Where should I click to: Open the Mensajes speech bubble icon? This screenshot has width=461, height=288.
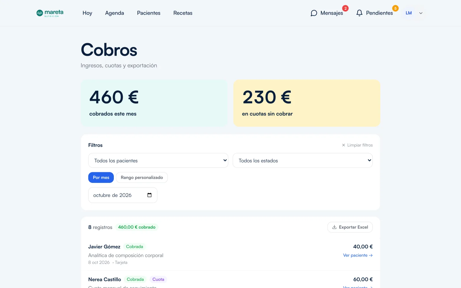(314, 13)
